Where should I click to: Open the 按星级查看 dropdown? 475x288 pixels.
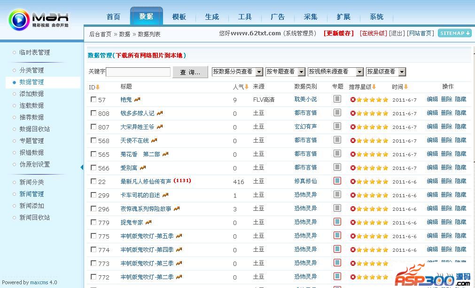coord(402,72)
